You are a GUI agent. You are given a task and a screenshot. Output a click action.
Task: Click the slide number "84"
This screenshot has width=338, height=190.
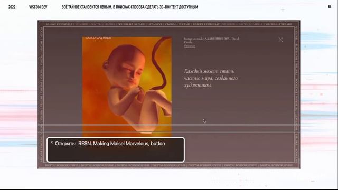[330, 7]
